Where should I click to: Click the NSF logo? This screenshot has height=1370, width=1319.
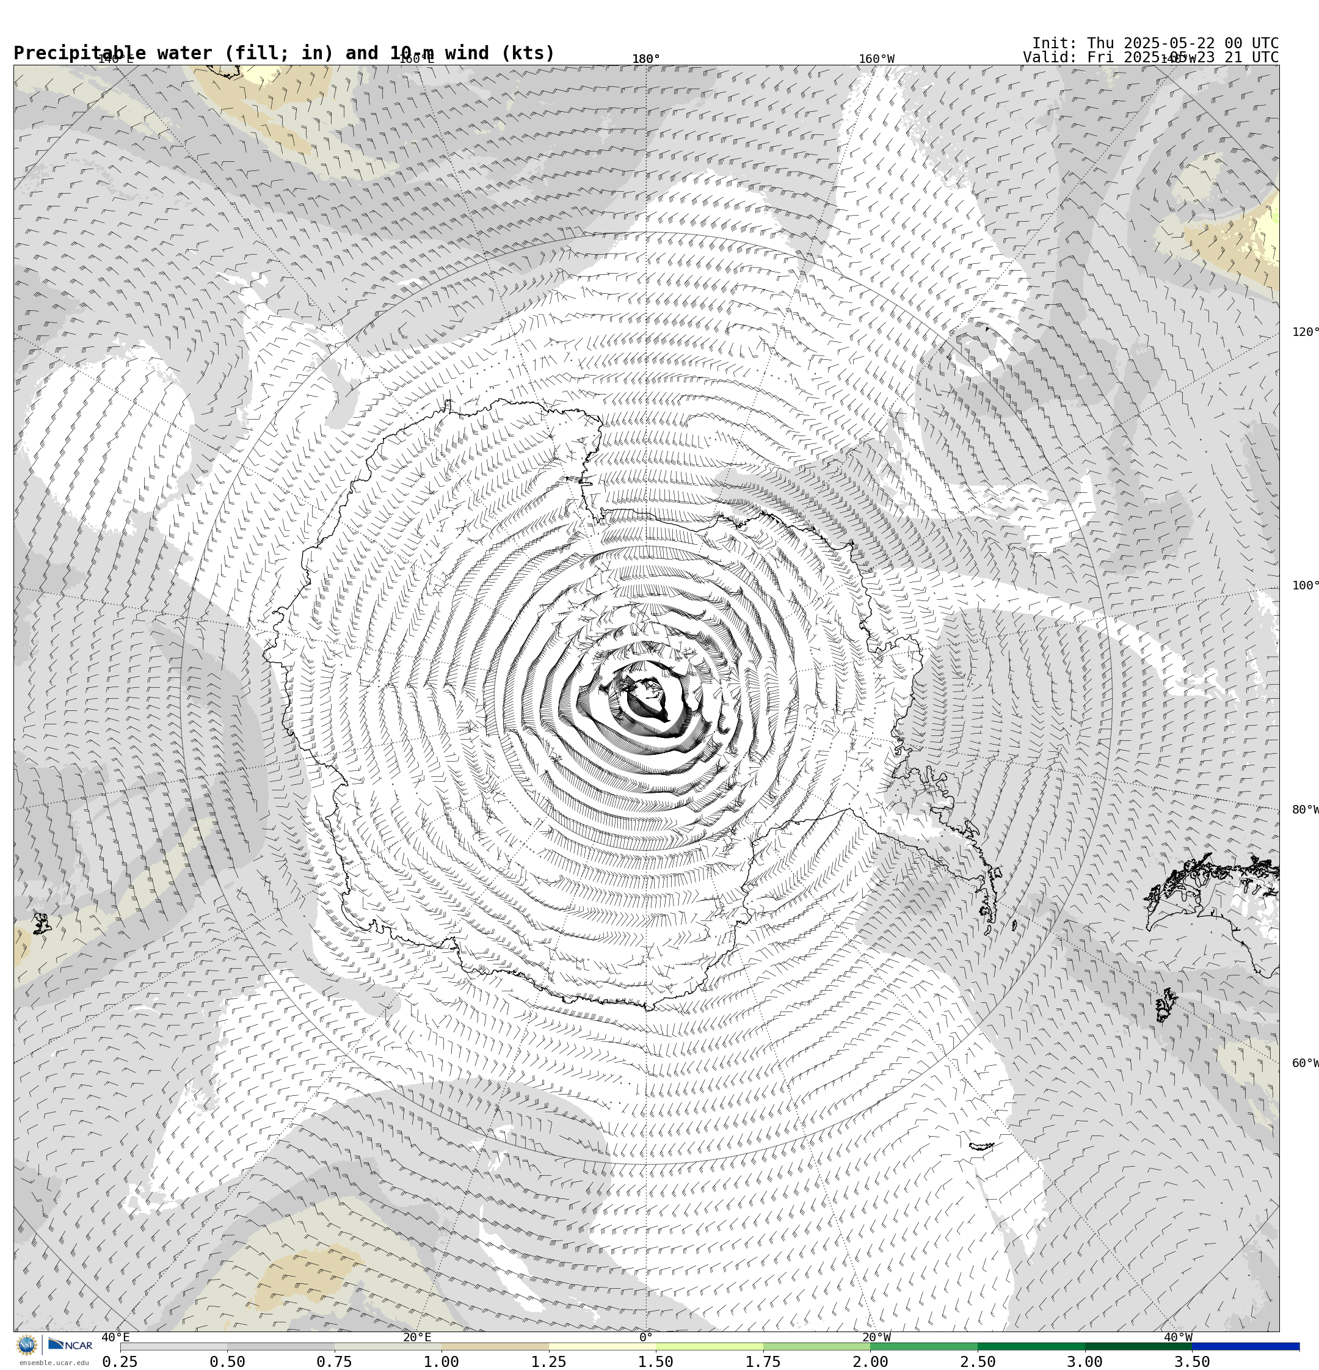26,1345
